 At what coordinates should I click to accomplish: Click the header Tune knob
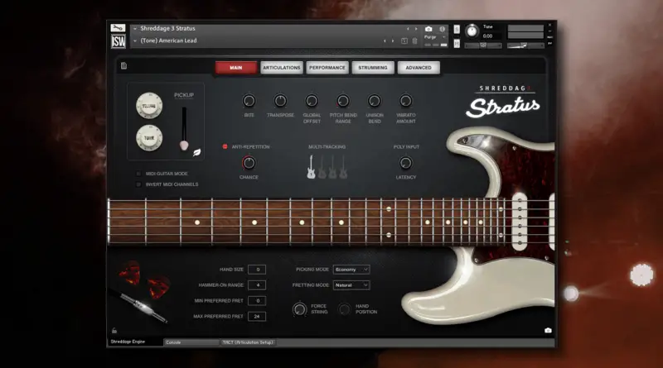[472, 31]
